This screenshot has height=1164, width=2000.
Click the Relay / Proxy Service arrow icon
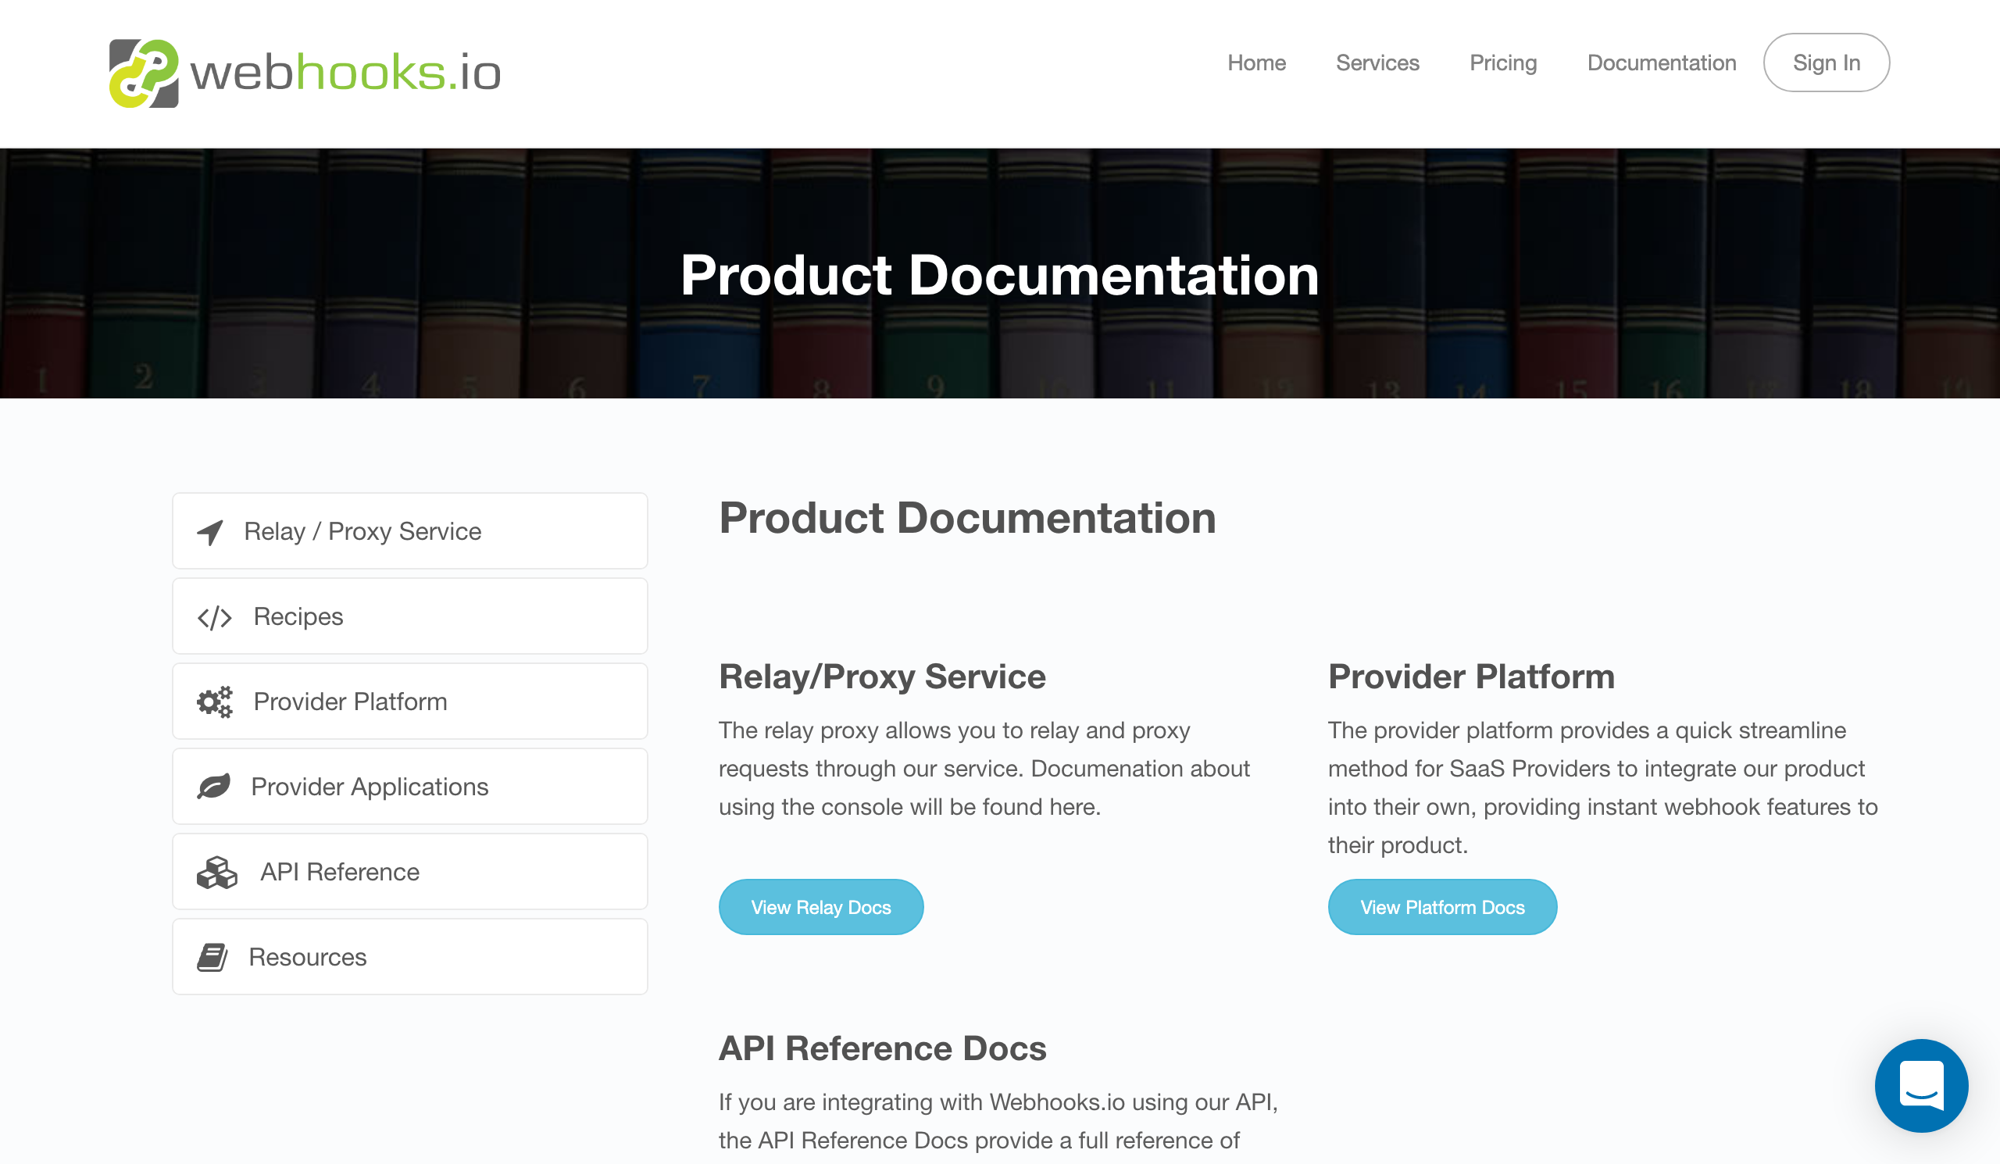(210, 533)
